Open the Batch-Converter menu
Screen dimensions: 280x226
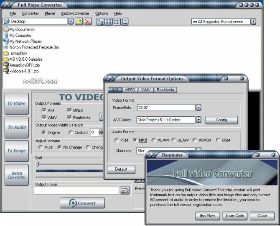(x=75, y=13)
